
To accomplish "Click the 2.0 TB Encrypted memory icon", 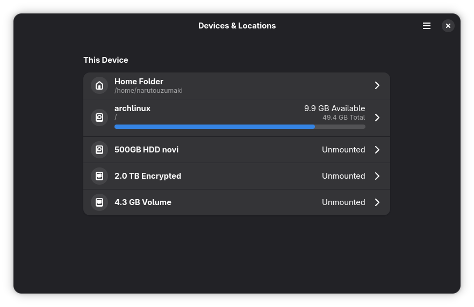I will (99, 176).
